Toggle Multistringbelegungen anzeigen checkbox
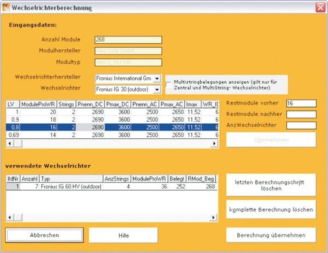Viewport: 328px width, 253px height. [168, 84]
